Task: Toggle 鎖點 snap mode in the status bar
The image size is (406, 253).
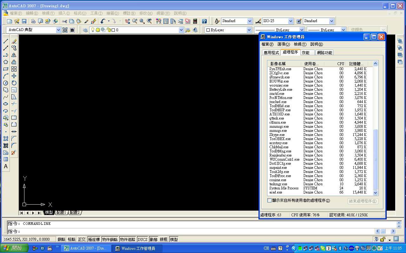Action: (x=61, y=239)
